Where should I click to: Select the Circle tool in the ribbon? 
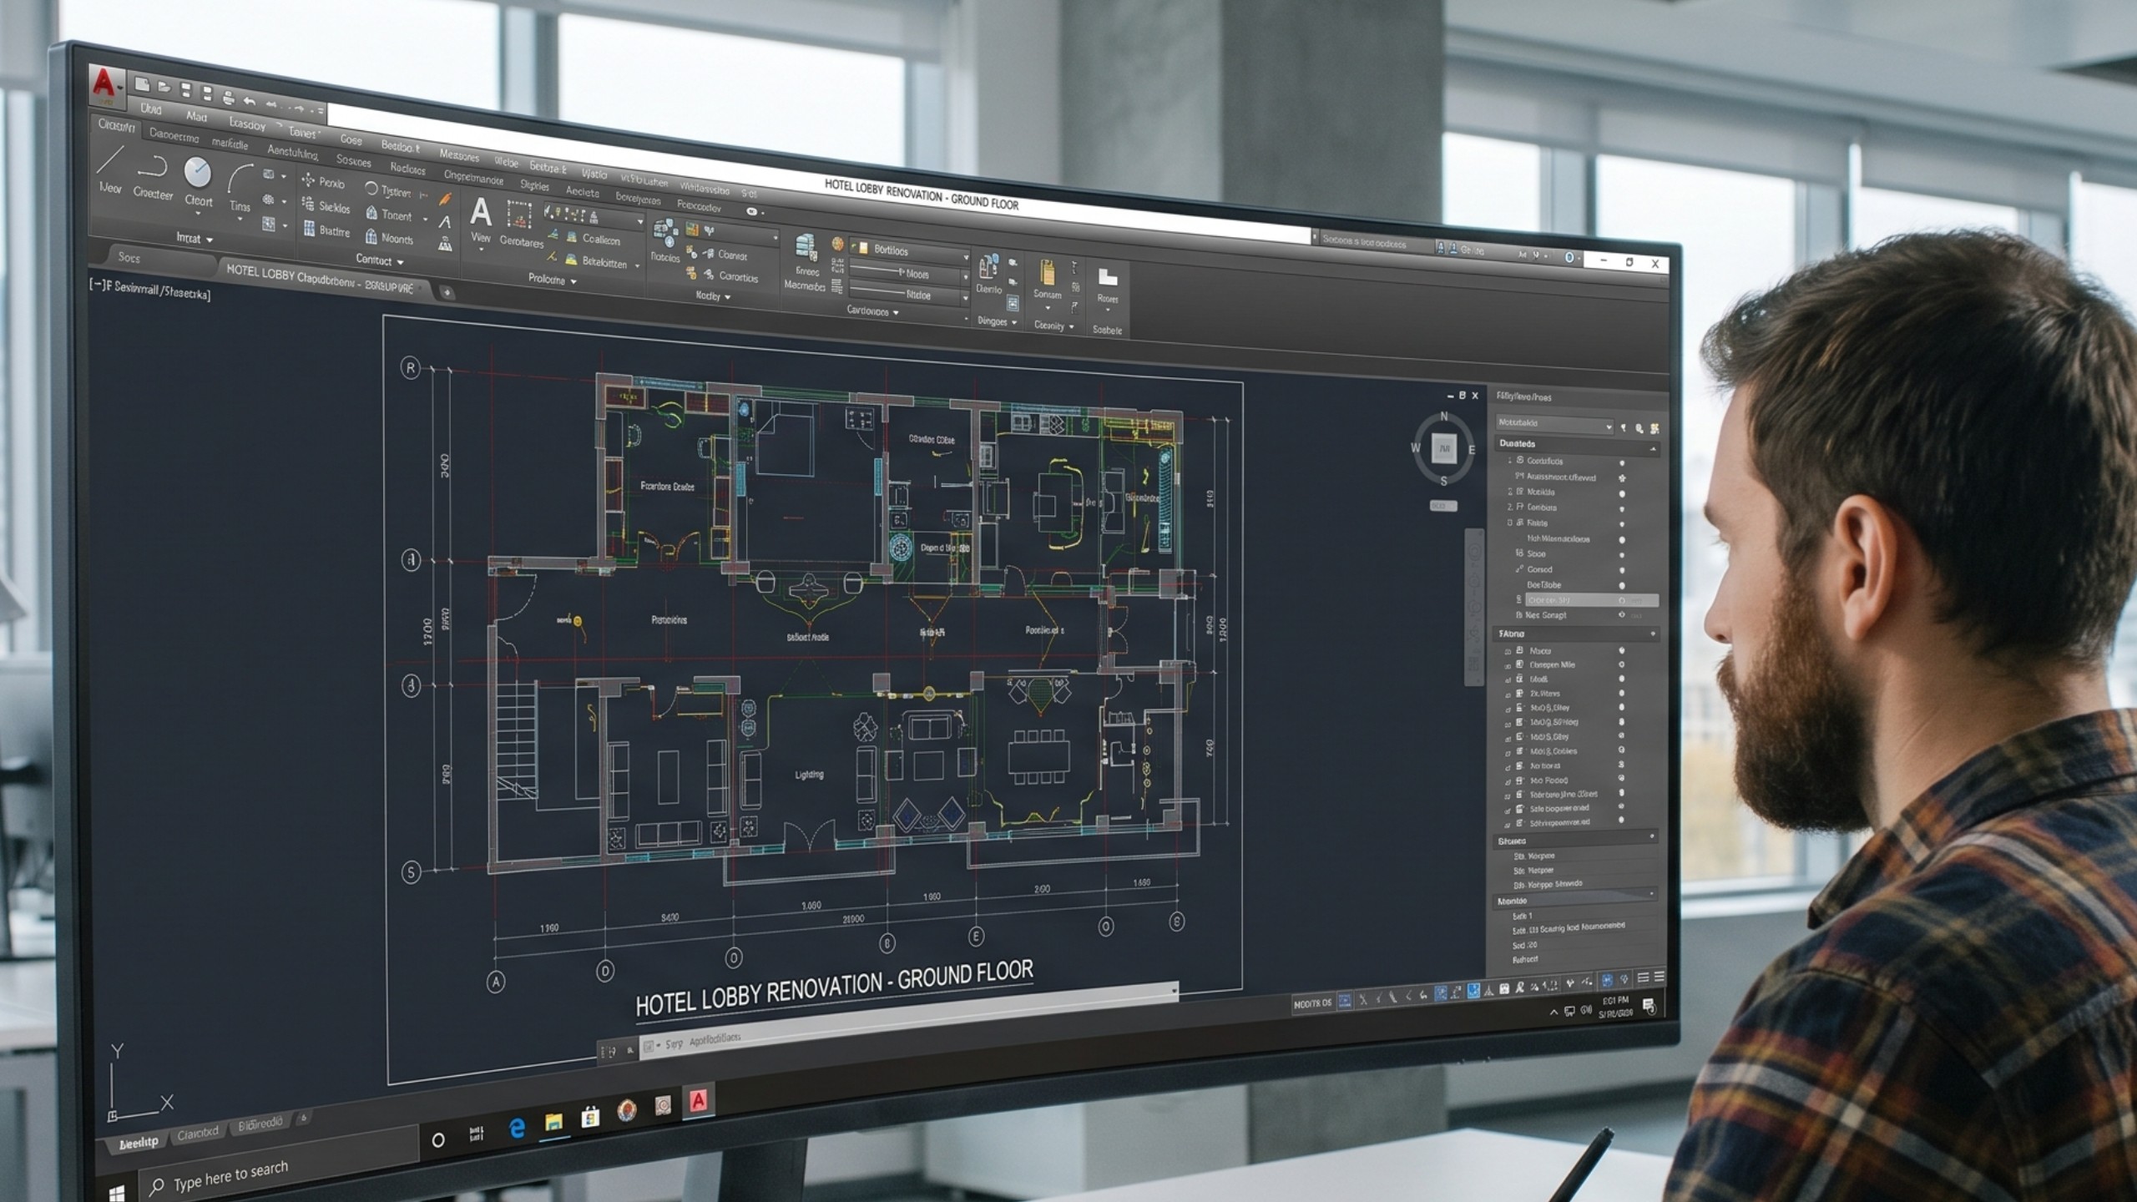tap(198, 183)
